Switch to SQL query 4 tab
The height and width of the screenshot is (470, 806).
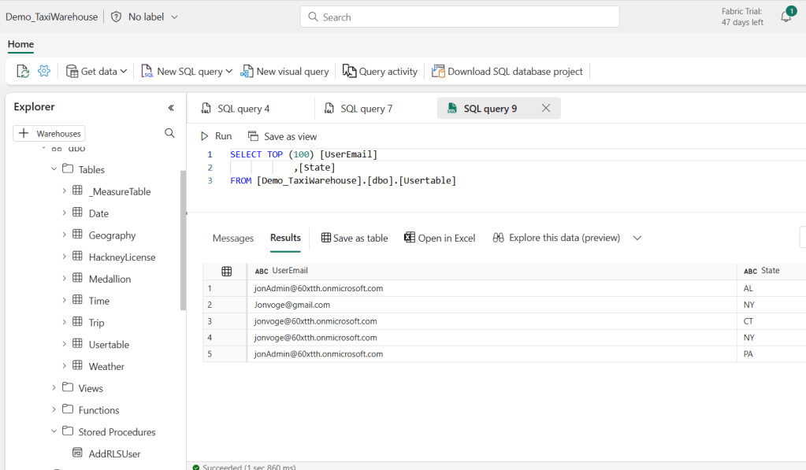tap(243, 109)
